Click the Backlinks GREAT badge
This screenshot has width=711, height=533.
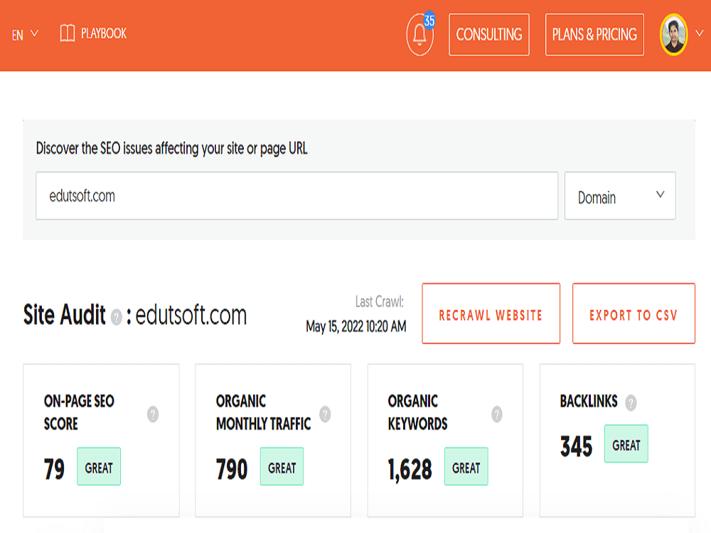(x=626, y=443)
